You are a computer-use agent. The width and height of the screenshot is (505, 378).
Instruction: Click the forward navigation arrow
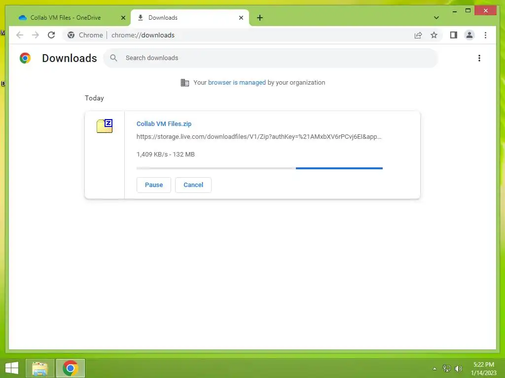click(36, 35)
